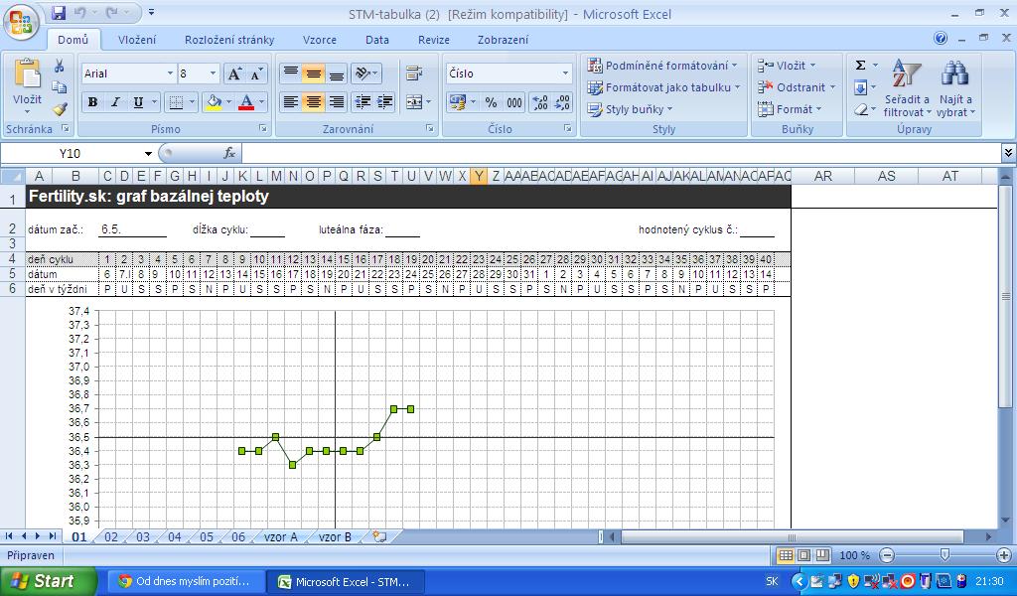Toggle Italic formatting
Screen dimensions: 1017x596
pos(115,102)
